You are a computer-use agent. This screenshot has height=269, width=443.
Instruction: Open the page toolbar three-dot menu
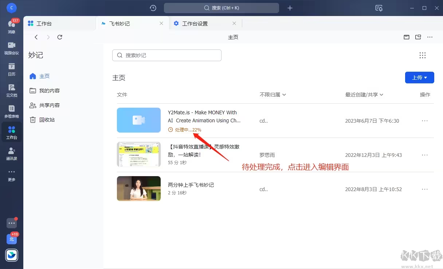click(x=430, y=37)
